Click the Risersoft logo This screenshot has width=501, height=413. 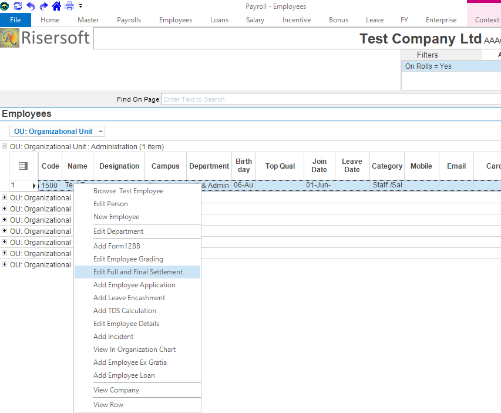[x=46, y=39]
